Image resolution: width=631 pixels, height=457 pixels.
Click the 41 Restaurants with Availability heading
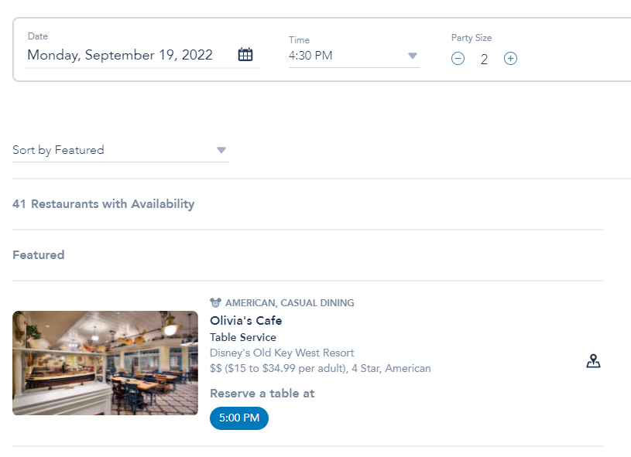pos(104,204)
